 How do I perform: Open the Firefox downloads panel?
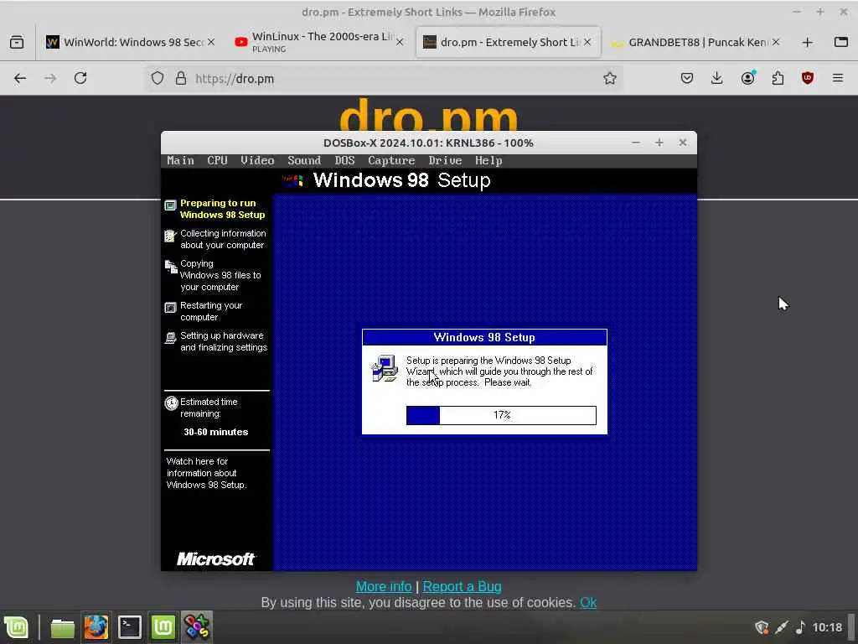point(717,78)
